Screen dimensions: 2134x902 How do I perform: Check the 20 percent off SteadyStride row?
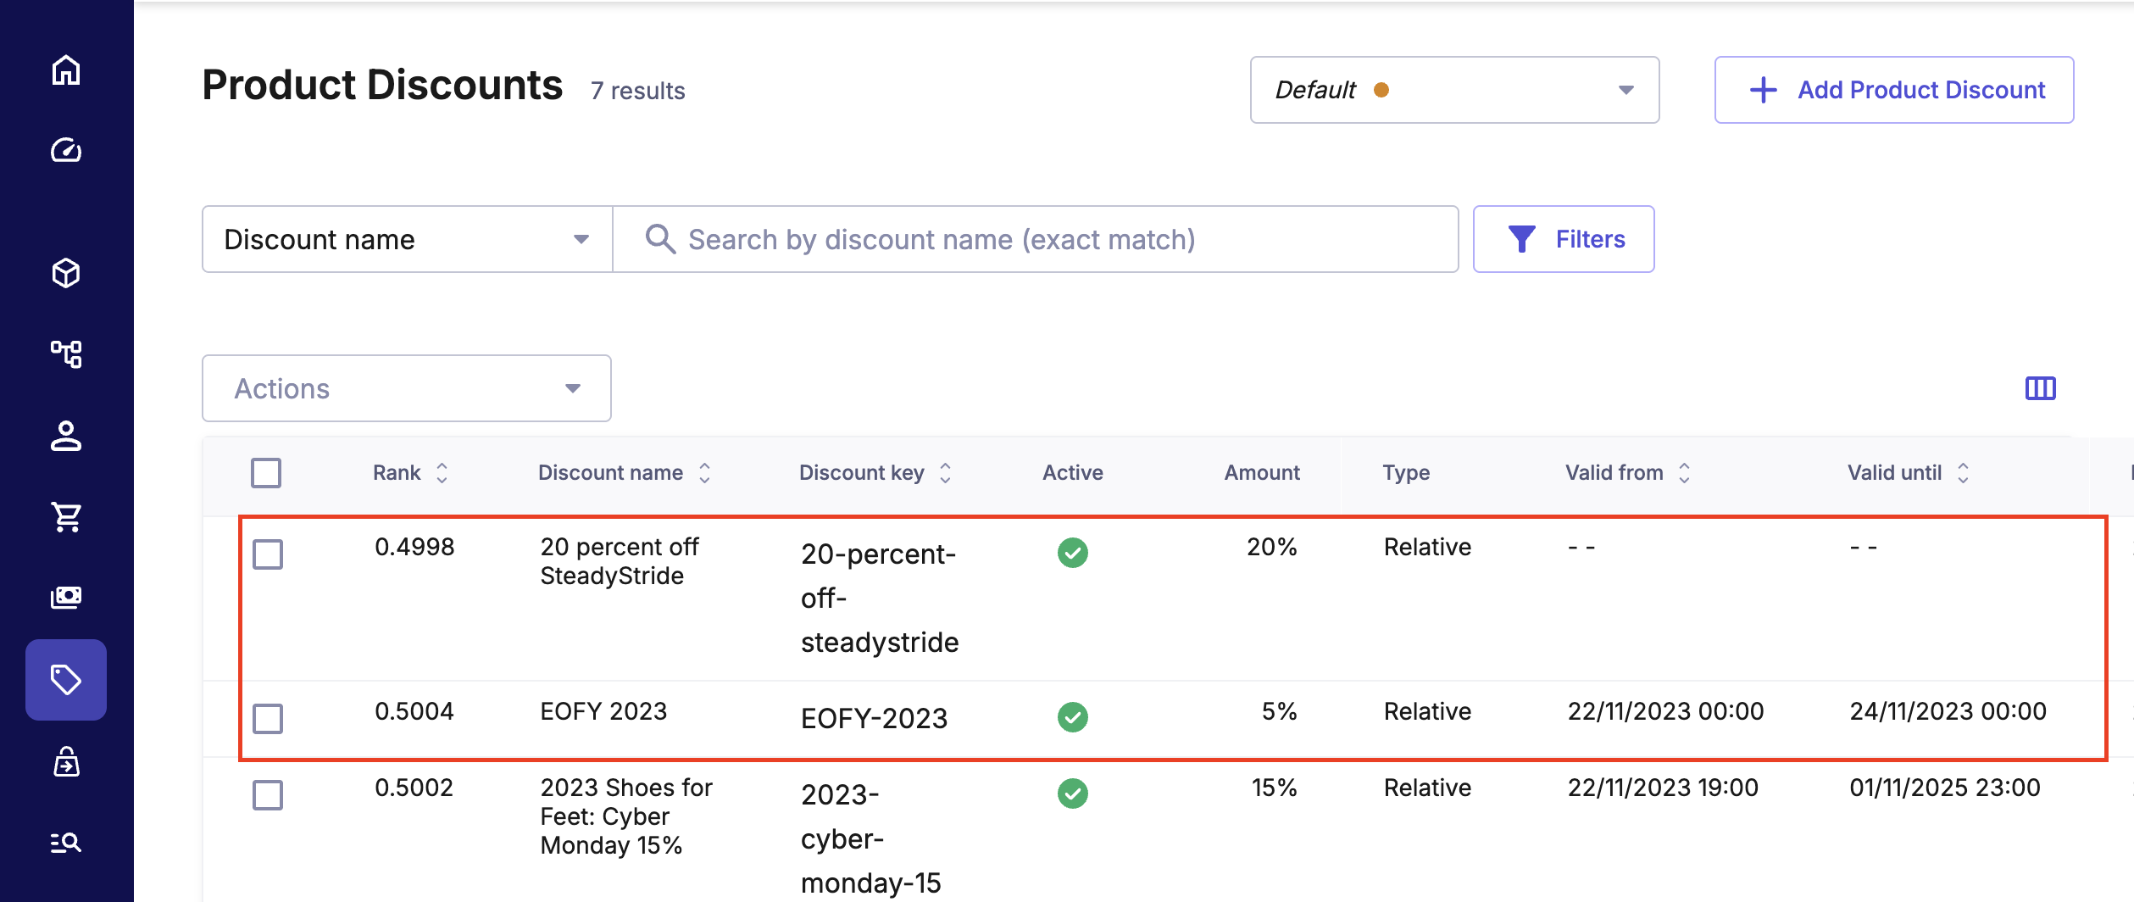tap(268, 554)
